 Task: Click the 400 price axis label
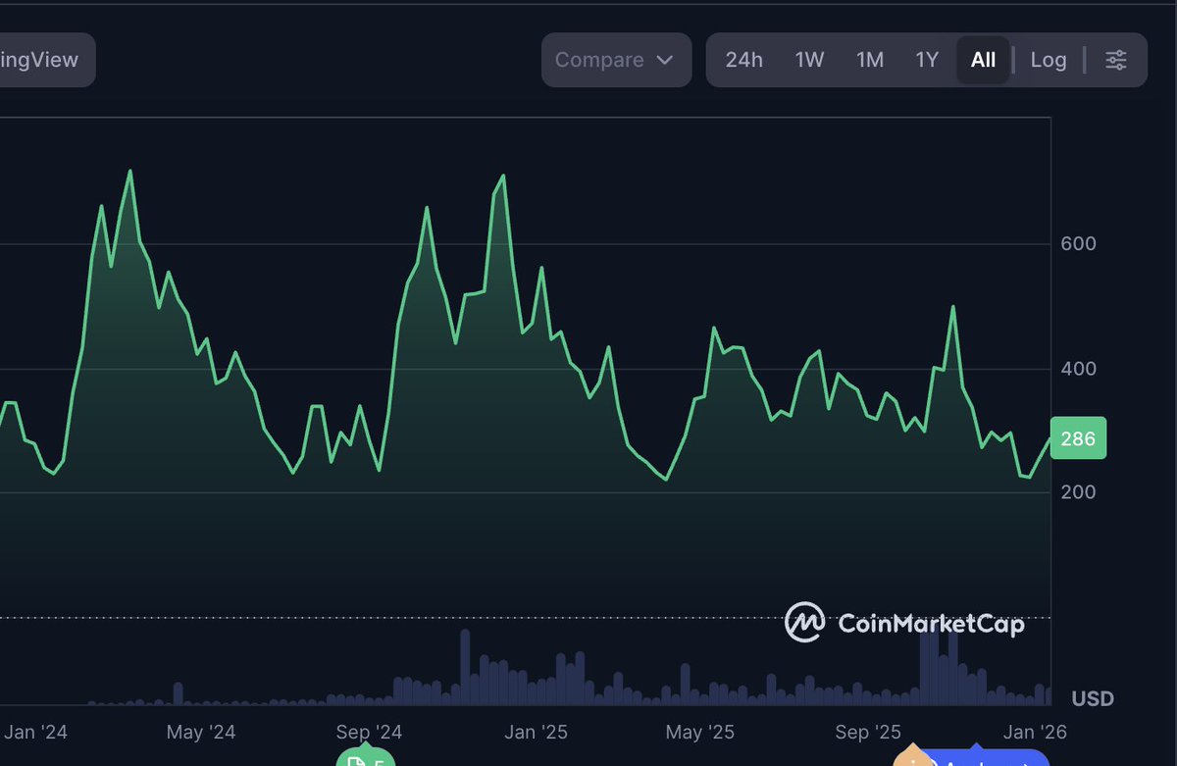click(1078, 369)
